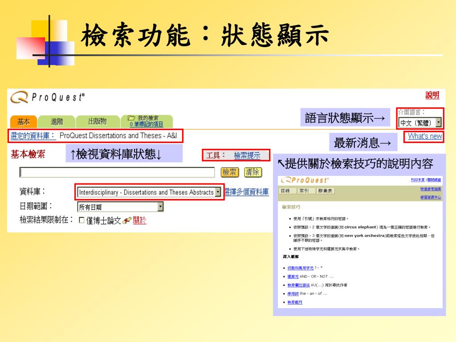
Task: Click the 選擇多個資料庫 link
Action: pyautogui.click(x=247, y=192)
